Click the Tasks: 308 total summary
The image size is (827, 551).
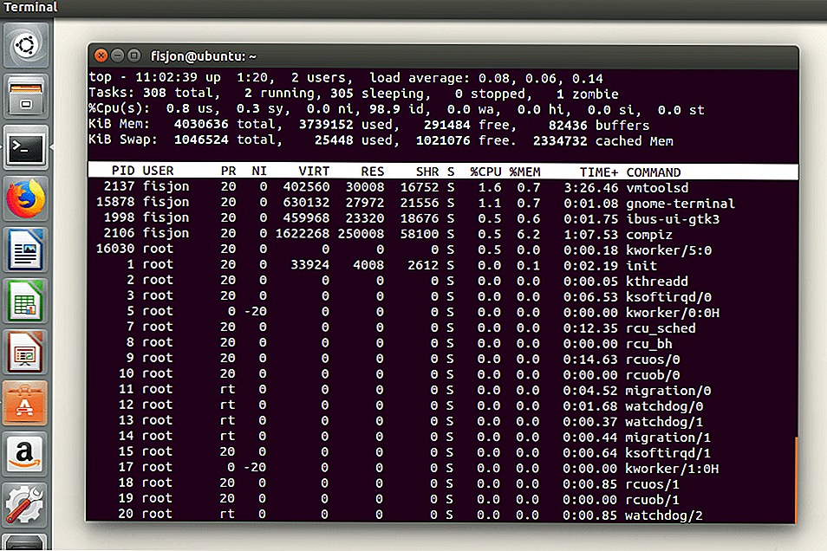pyautogui.click(x=153, y=93)
